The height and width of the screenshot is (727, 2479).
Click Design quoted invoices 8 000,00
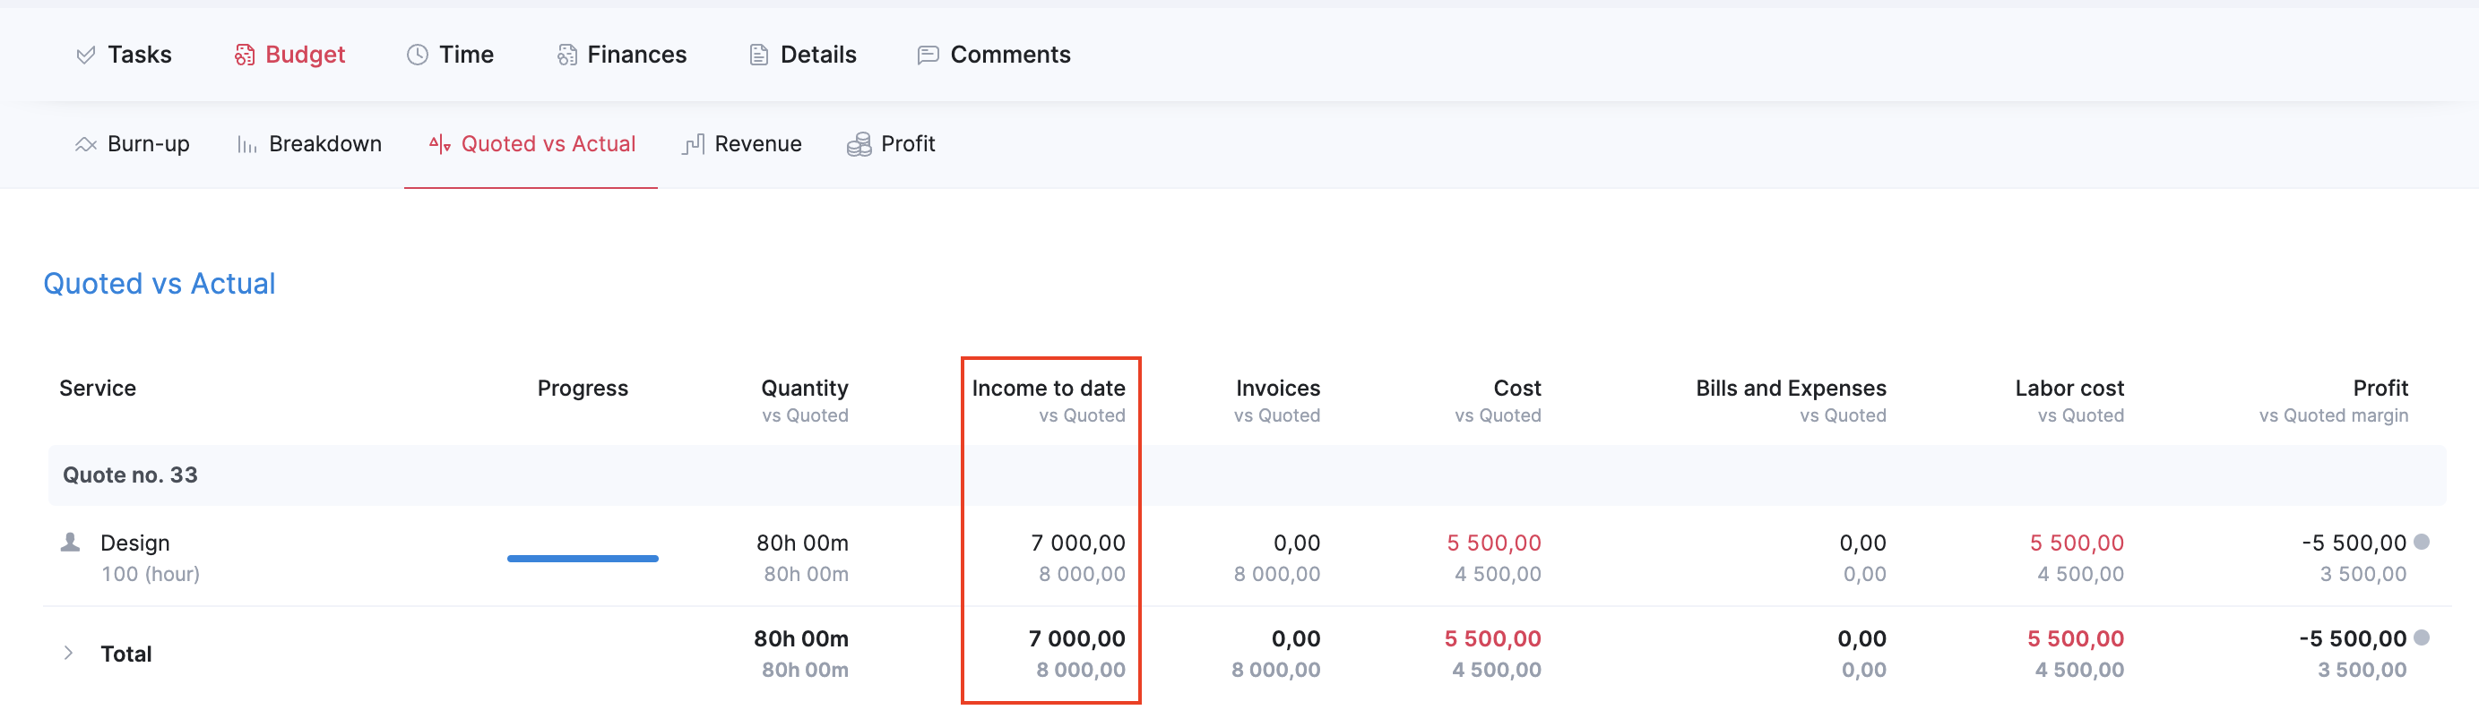click(1277, 574)
